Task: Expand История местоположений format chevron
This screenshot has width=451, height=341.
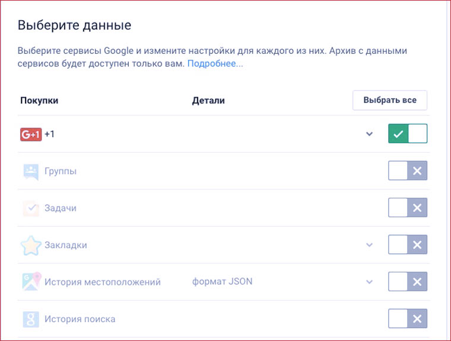Action: [369, 282]
